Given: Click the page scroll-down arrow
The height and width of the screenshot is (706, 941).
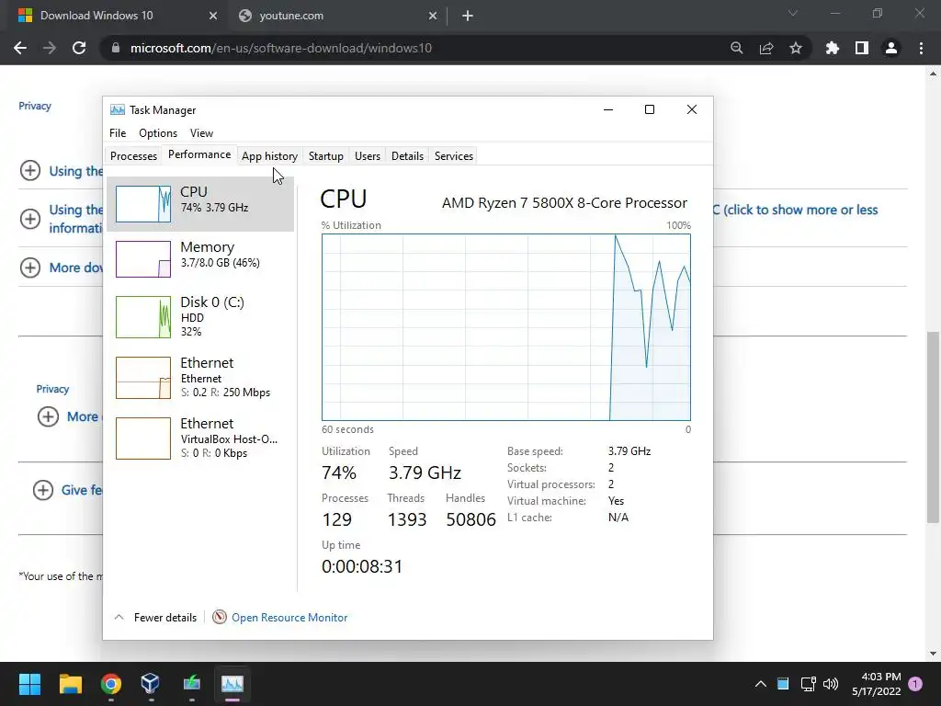Looking at the screenshot, I should coord(933,654).
